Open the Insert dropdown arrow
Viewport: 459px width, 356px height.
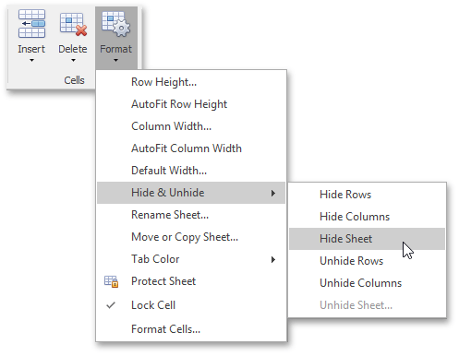tap(31, 60)
